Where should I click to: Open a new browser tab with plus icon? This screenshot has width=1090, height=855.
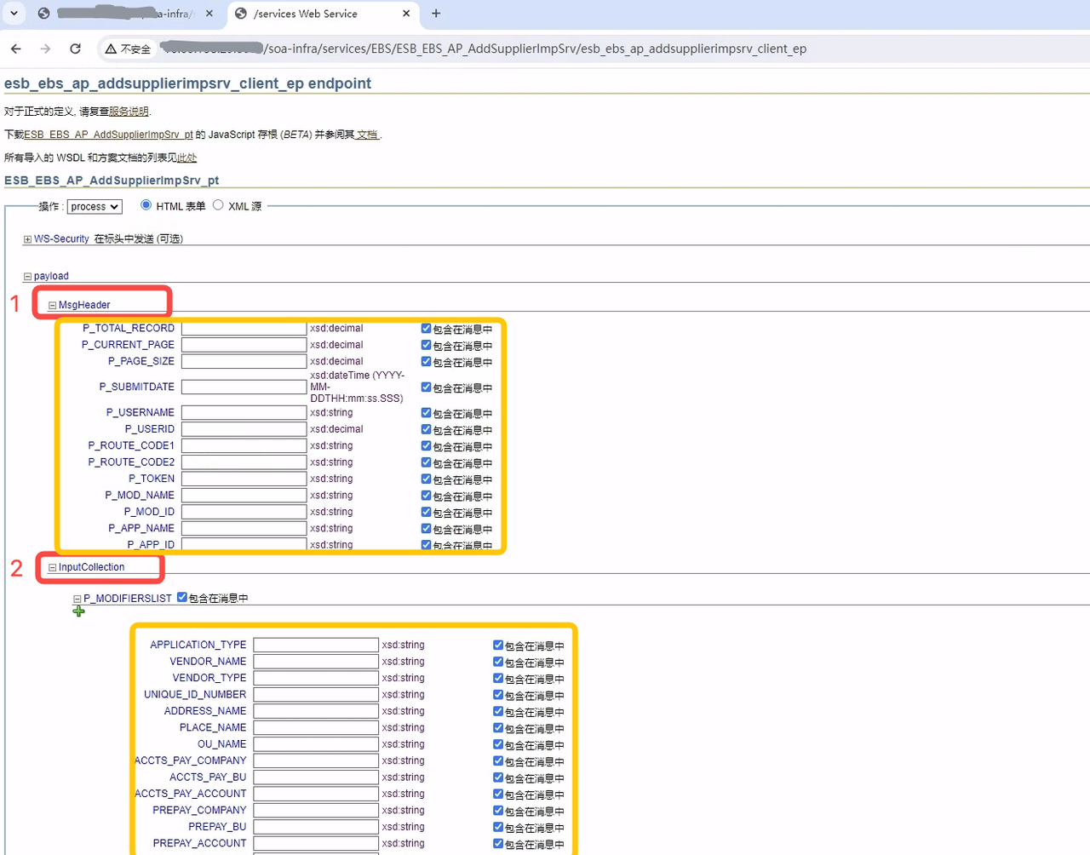[x=436, y=14]
